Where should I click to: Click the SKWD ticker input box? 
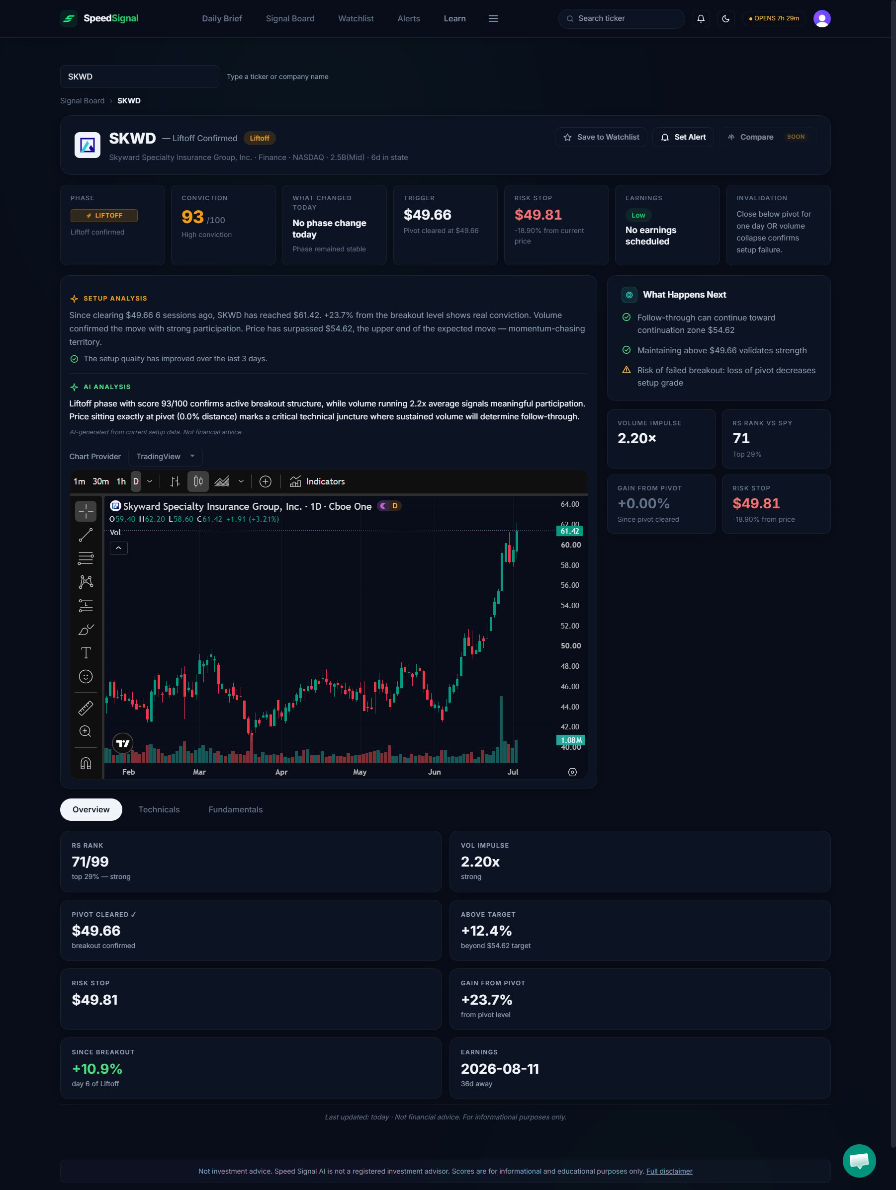click(x=139, y=77)
